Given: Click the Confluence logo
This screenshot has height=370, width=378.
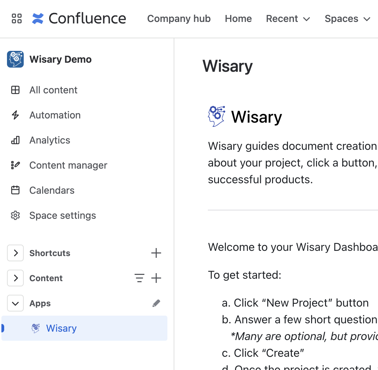Looking at the screenshot, I should pyautogui.click(x=79, y=18).
